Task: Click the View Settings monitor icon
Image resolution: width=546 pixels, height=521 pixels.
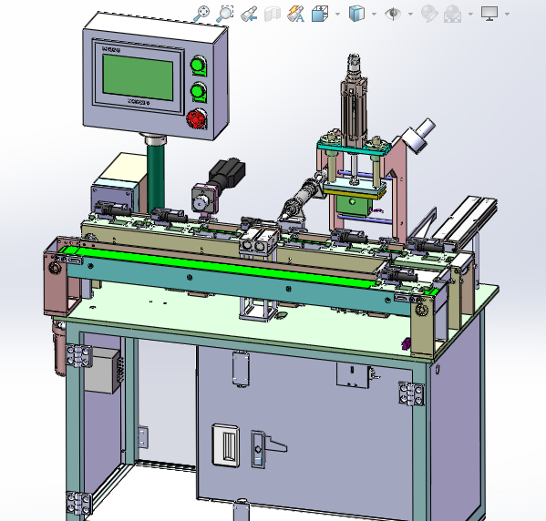Action: (489, 14)
